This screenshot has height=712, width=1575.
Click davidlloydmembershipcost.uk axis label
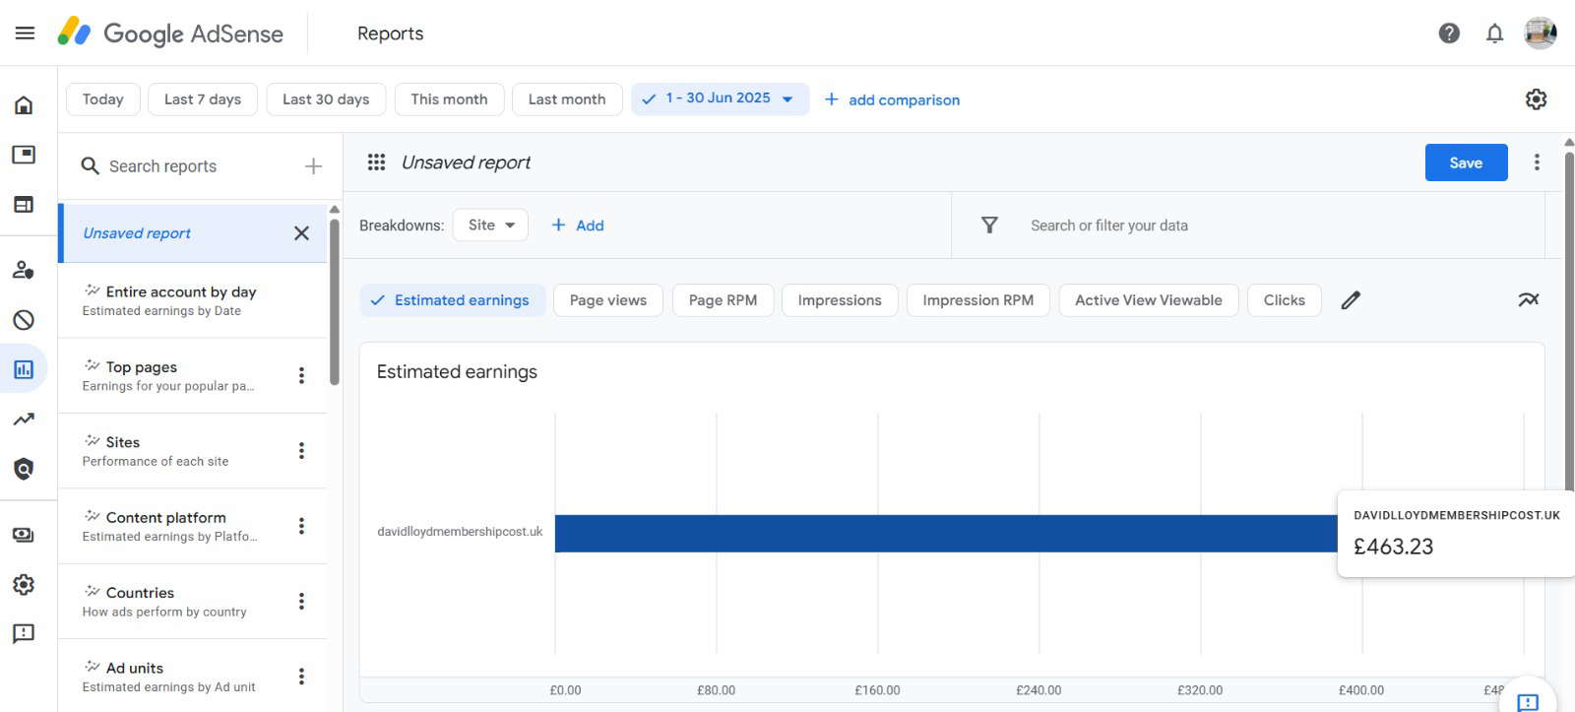click(x=460, y=532)
